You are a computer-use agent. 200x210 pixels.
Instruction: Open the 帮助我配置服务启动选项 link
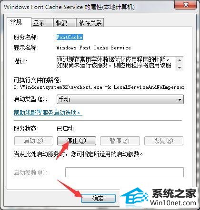click(x=48, y=113)
